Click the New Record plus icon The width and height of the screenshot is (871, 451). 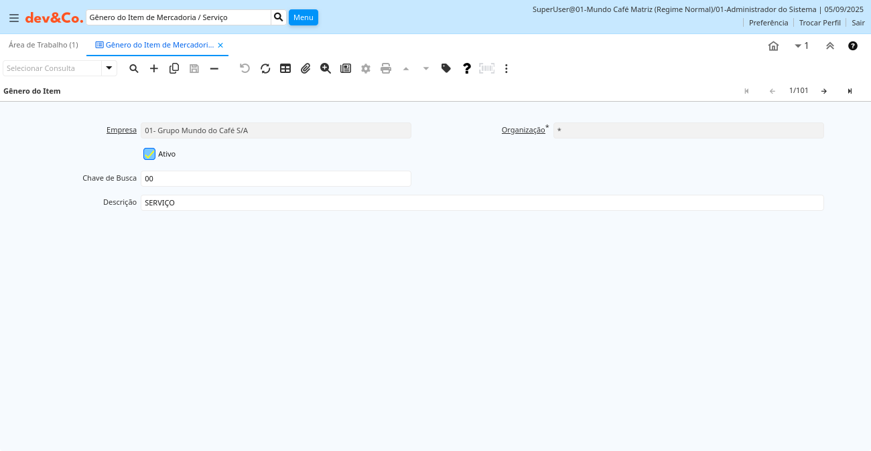pos(154,68)
